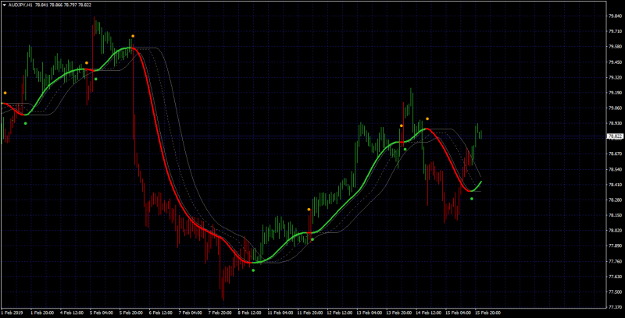The height and width of the screenshot is (318, 625).
Task: Click the 5 Feb 20:00 time label
Action: (x=131, y=313)
